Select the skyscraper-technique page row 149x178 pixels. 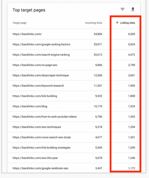click(x=74, y=75)
